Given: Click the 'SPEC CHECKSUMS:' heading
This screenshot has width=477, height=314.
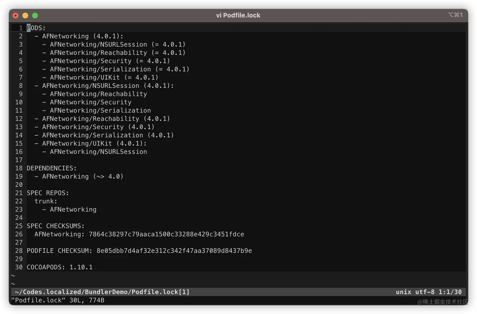Looking at the screenshot, I should click(x=56, y=226).
